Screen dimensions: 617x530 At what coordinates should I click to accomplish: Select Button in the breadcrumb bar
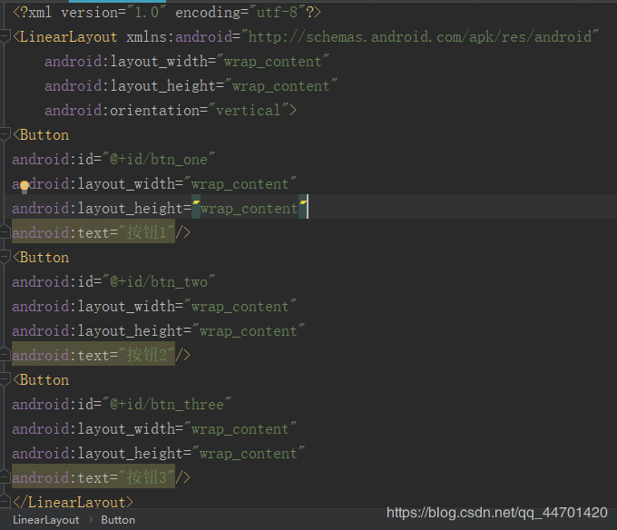pyautogui.click(x=118, y=520)
